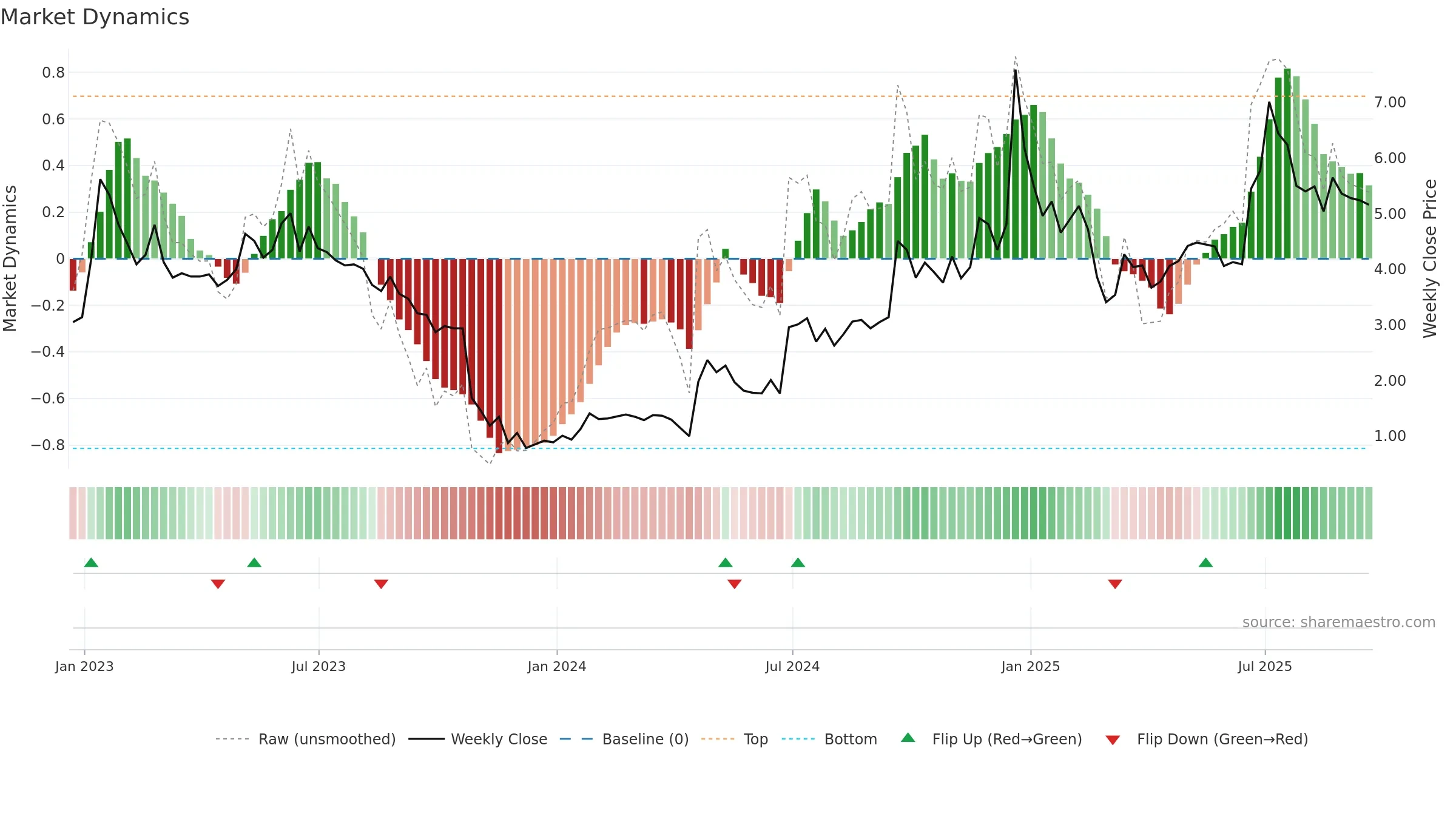This screenshot has width=1456, height=819.
Task: Click the Weekly Close Price axis title
Action: pyautogui.click(x=1430, y=258)
